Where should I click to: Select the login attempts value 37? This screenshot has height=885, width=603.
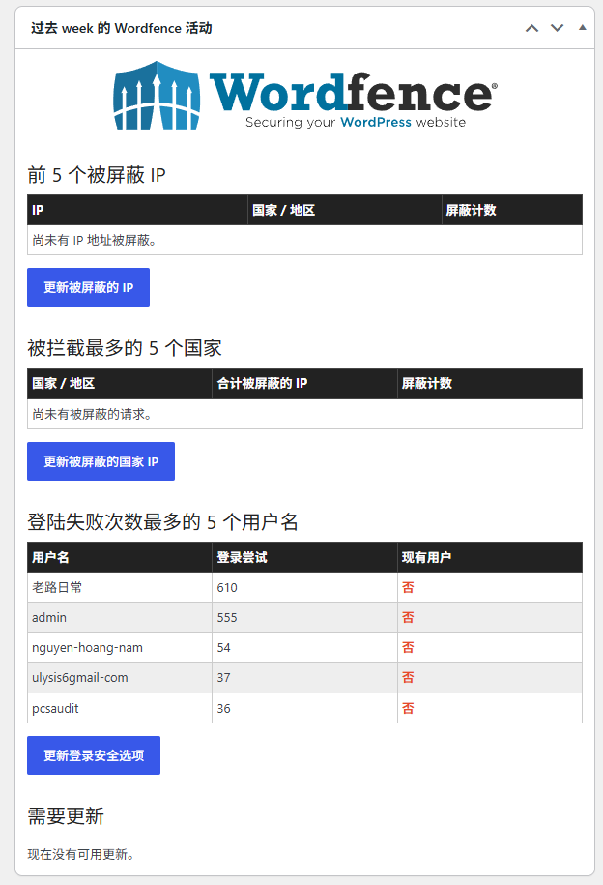click(224, 677)
